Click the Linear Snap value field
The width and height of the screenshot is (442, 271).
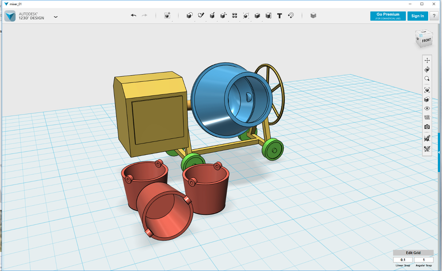(x=403, y=260)
